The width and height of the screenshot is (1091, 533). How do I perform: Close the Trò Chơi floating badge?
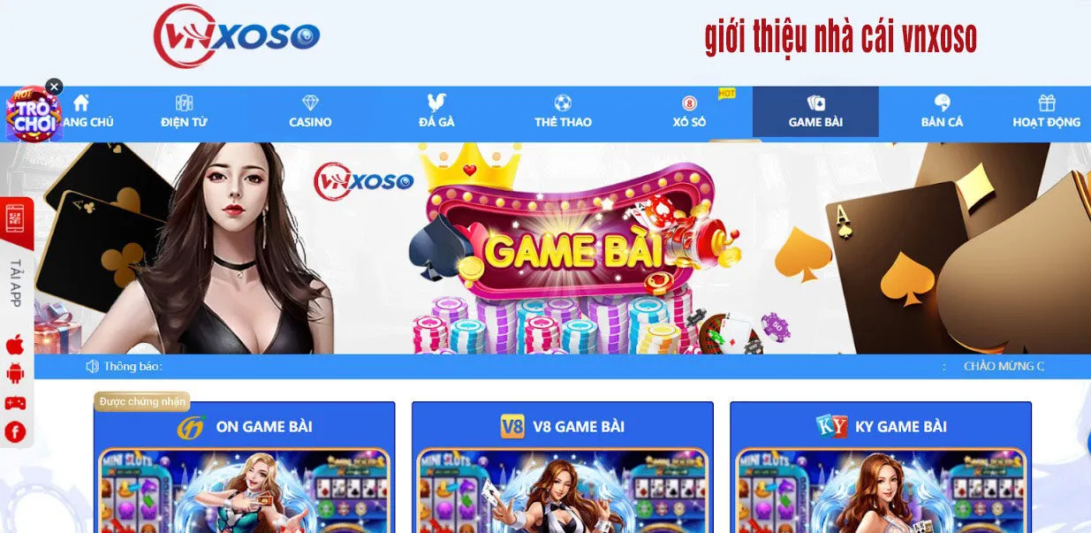pos(54,87)
